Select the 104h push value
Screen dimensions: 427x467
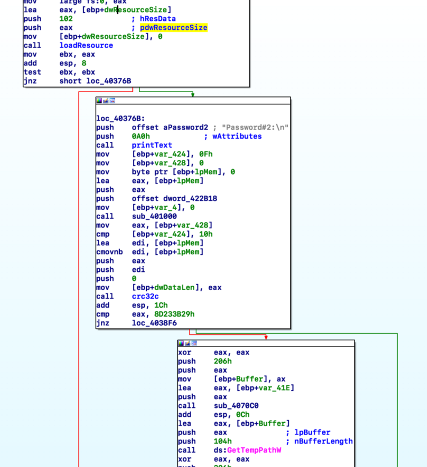223,441
